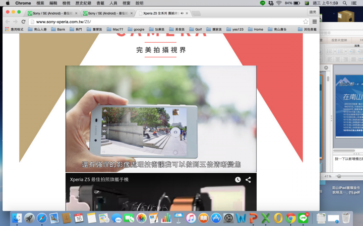The width and height of the screenshot is (363, 226).
Task: Open the 其他書籤 bookmark folder
Action: coord(307,29)
